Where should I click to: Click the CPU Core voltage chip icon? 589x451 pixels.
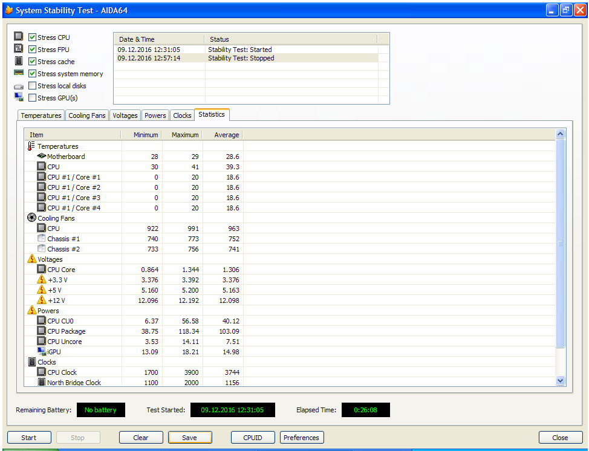(x=41, y=269)
